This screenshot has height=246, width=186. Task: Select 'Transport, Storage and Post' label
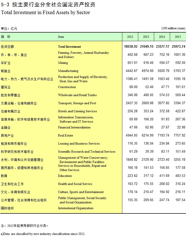[77, 103]
